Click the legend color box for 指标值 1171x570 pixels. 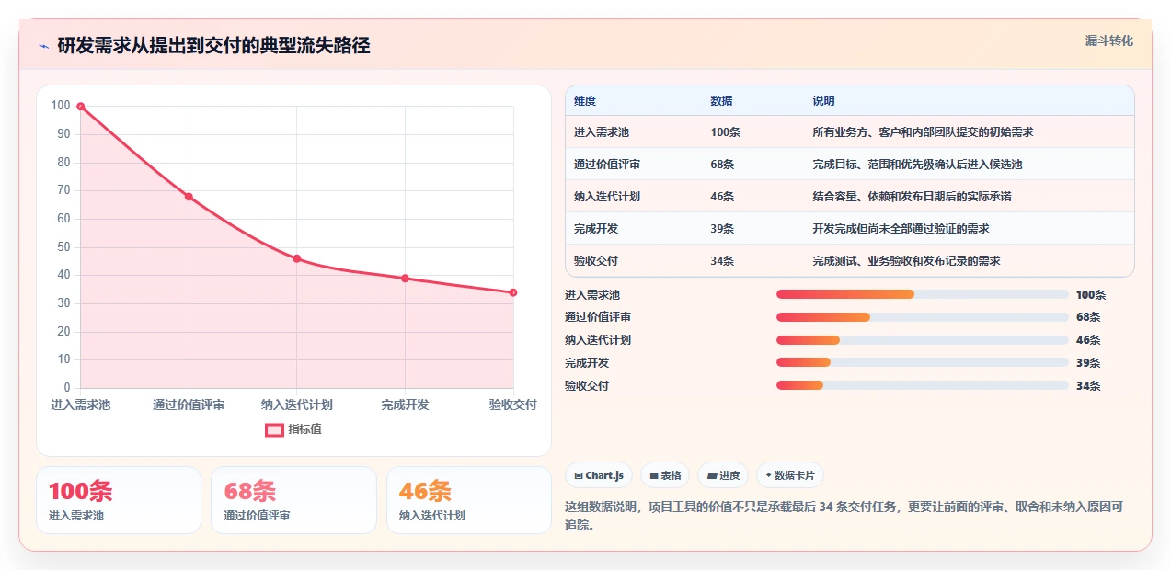(x=274, y=429)
